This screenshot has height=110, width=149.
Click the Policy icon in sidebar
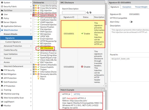2,18
